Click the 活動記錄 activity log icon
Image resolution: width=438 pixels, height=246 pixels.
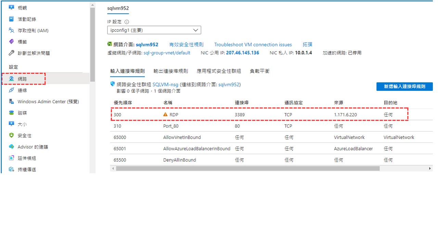click(x=12, y=19)
